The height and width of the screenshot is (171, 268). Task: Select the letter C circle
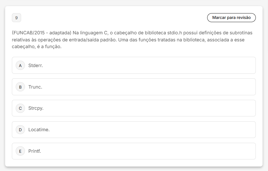[20, 108]
